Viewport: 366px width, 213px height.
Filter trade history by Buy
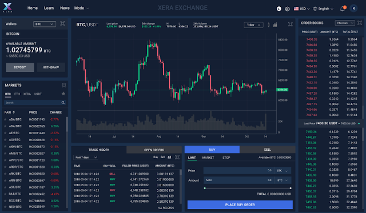156,157
